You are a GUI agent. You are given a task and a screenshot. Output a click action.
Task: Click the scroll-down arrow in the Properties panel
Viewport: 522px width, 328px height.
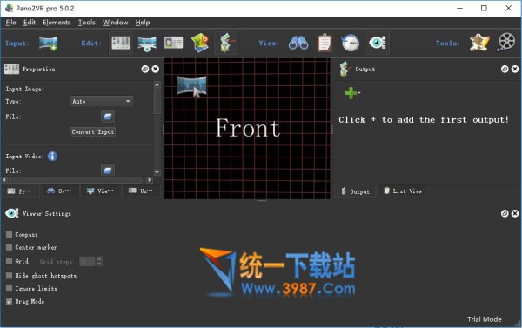[157, 172]
